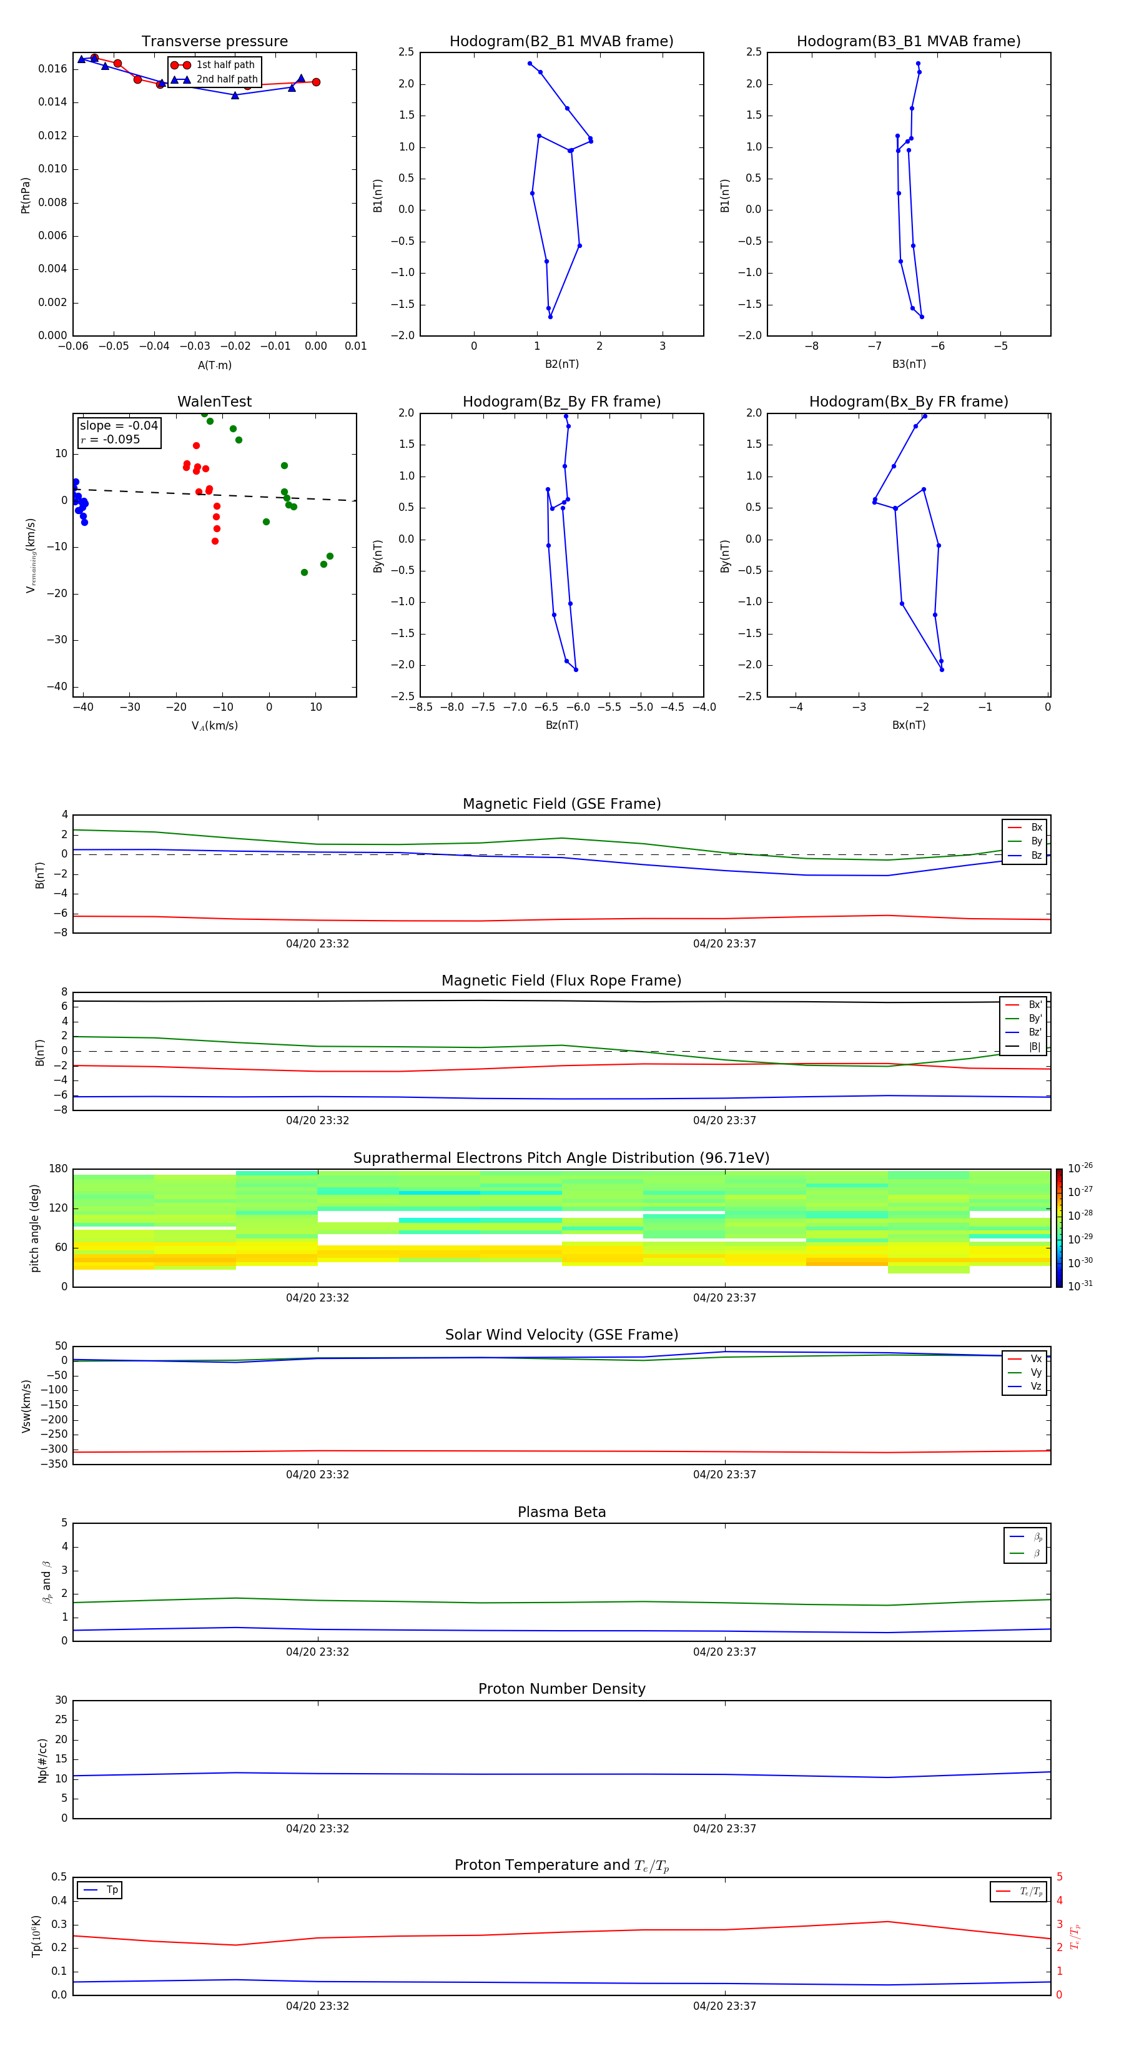
Task: Click the '|B|' legend entry
Action: click(x=1024, y=1047)
